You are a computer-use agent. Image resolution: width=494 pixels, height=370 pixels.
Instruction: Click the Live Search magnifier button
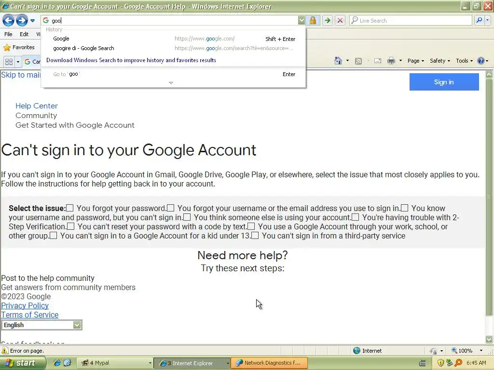point(479,20)
